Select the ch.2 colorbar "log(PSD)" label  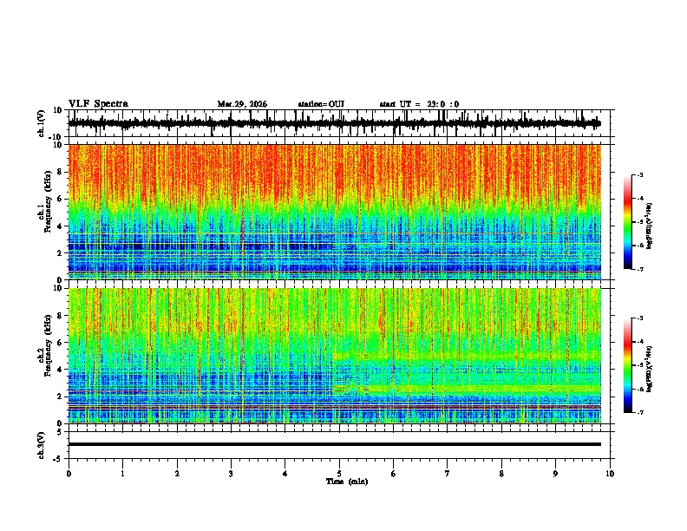650,369
